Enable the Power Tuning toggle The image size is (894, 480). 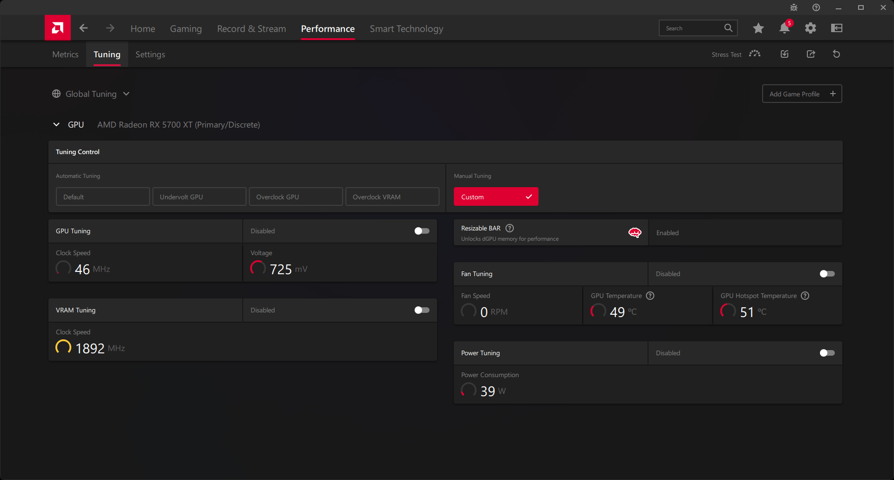(827, 353)
